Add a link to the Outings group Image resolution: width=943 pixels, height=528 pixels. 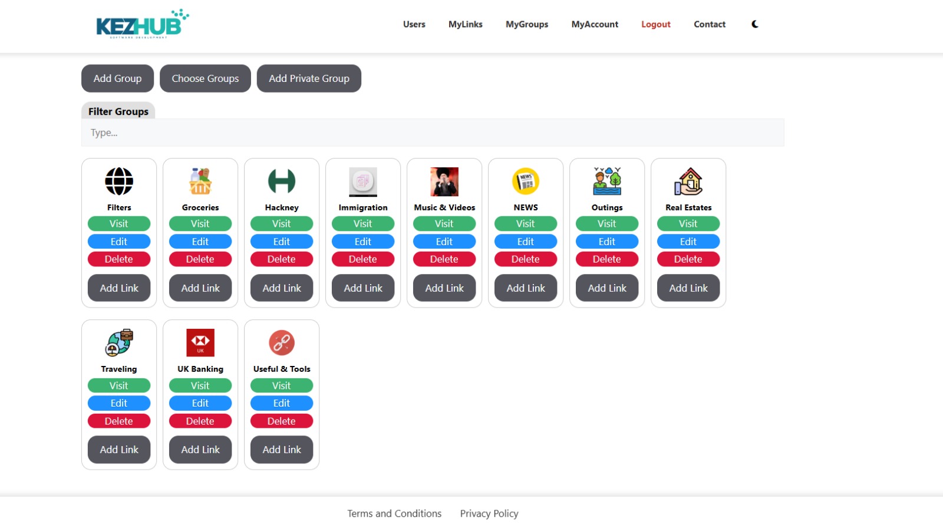click(607, 288)
